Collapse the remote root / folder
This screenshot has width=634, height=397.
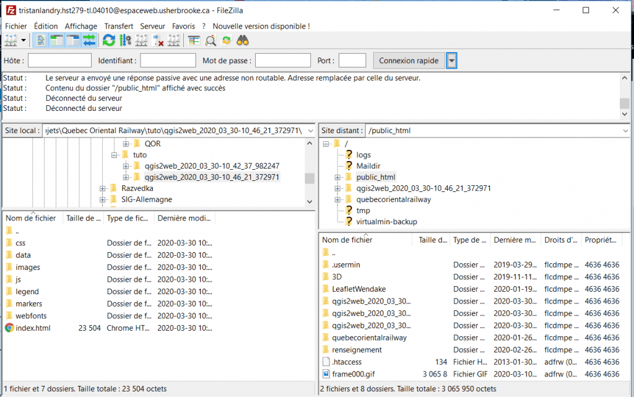tap(326, 144)
